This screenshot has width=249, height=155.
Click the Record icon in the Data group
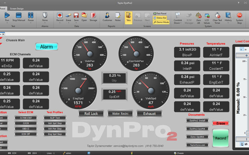[x=60, y=15]
